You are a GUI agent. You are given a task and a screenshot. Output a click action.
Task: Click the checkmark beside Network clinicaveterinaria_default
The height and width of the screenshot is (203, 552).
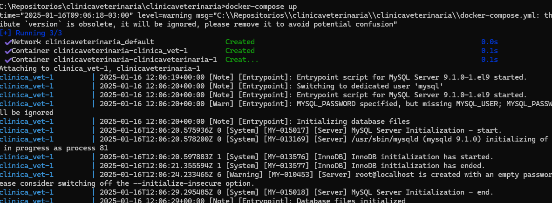(8, 42)
